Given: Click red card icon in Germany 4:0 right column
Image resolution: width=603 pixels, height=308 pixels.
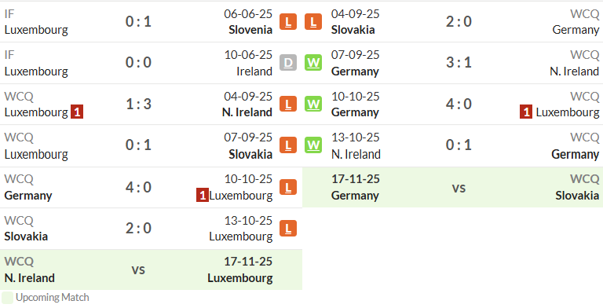Looking at the screenshot, I should tap(526, 112).
